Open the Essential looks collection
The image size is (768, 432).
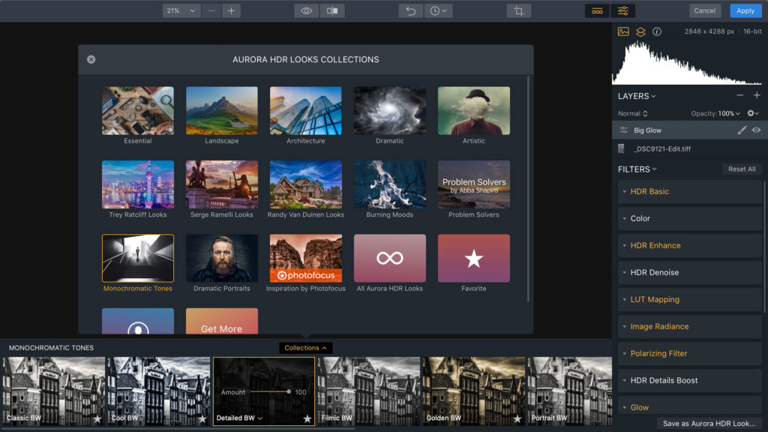pyautogui.click(x=138, y=111)
